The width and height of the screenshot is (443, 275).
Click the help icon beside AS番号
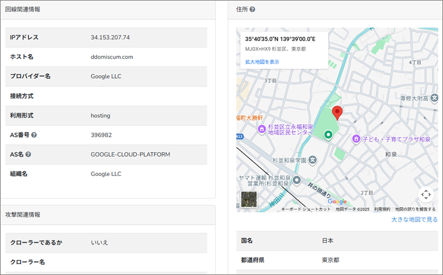coord(34,135)
